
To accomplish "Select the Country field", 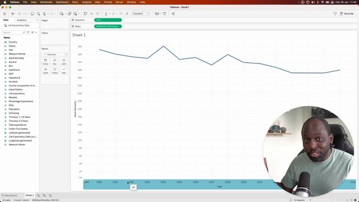I will (x=13, y=42).
